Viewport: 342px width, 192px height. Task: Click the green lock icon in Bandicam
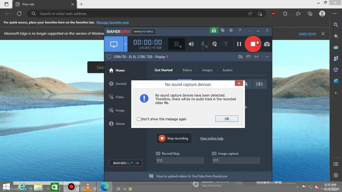[x=214, y=30]
